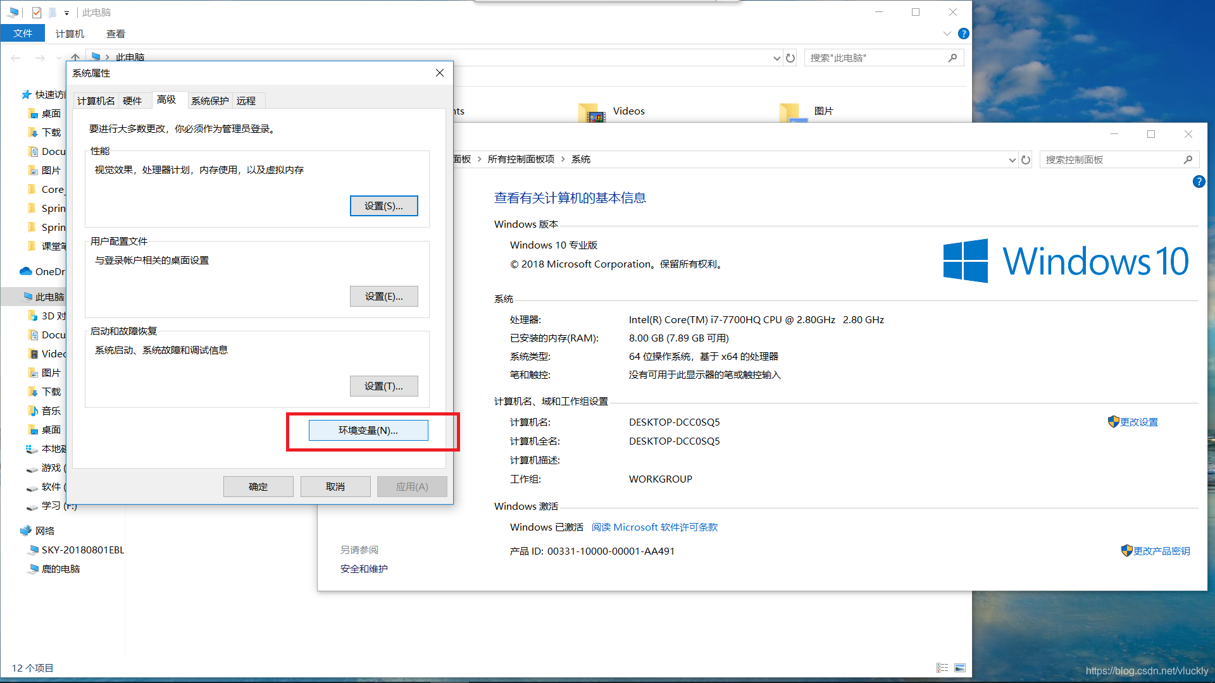Select the 高级 tab
This screenshot has width=1215, height=683.
point(166,100)
